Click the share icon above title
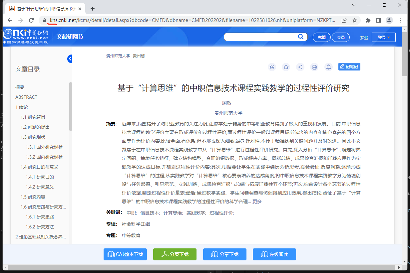Viewport: 410px width, 273px height. click(300, 67)
